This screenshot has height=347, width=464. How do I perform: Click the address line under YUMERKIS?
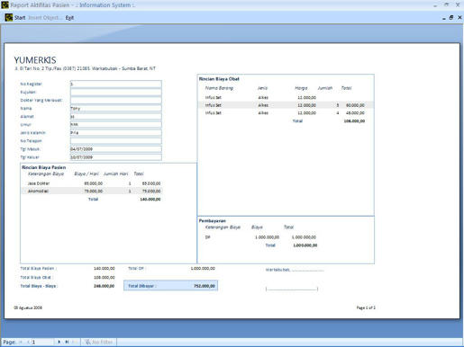click(x=85, y=68)
